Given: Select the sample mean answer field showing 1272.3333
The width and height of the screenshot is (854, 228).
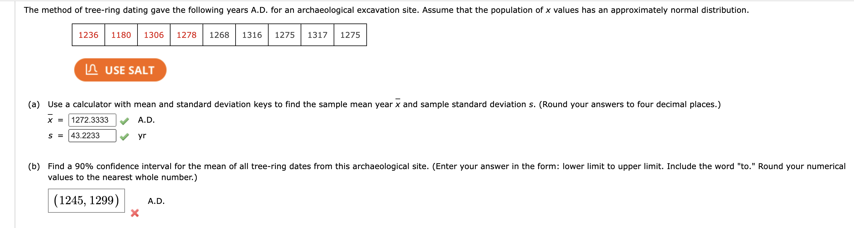Looking at the screenshot, I should [92, 121].
